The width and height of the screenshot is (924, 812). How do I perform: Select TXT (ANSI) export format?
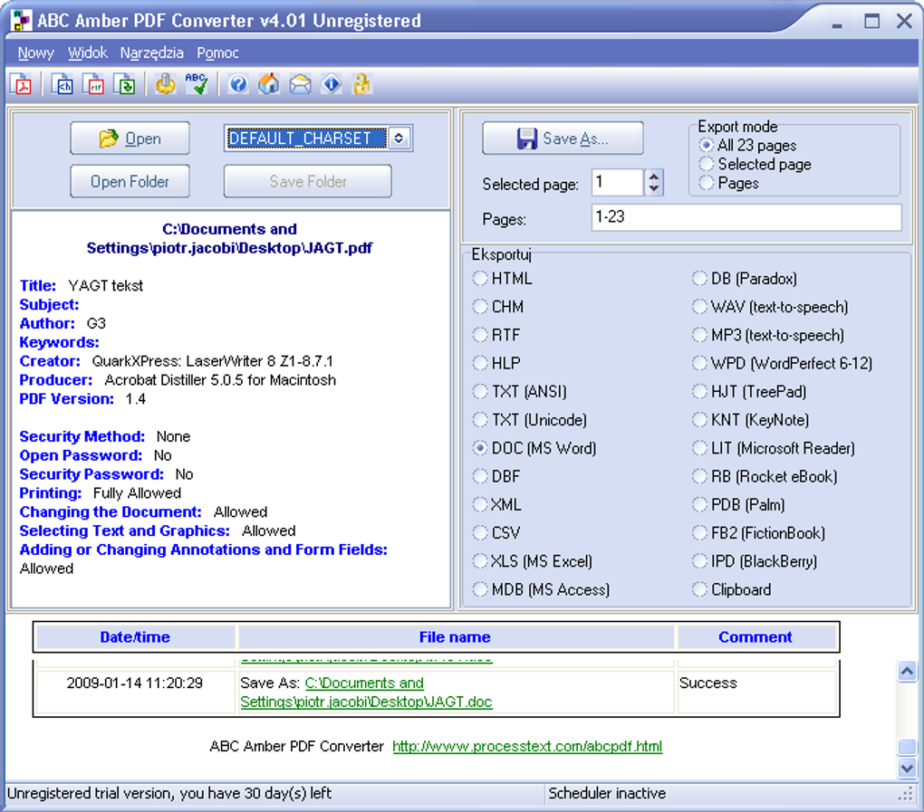[x=520, y=391]
